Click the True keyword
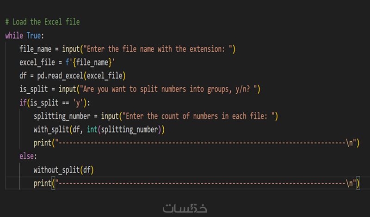The image size is (370, 217). pos(35,36)
